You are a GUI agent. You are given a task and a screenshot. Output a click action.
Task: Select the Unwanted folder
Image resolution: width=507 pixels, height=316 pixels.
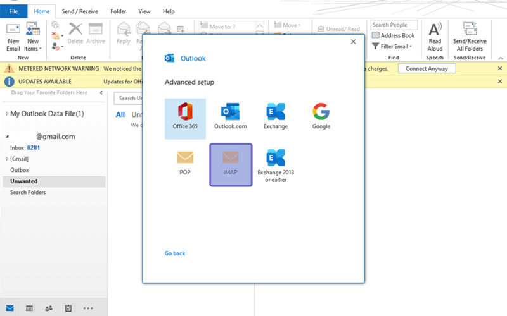point(54,181)
